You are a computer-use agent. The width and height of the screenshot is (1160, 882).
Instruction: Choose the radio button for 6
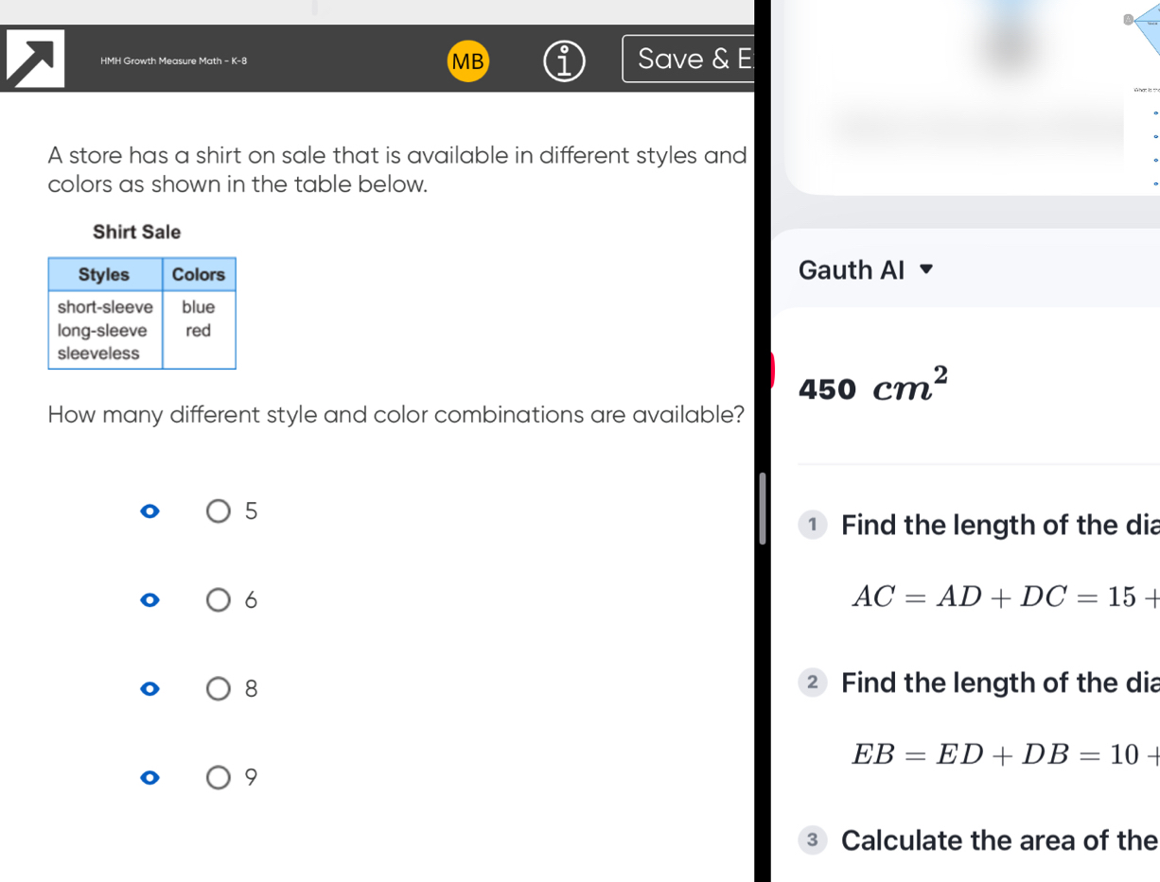219,600
